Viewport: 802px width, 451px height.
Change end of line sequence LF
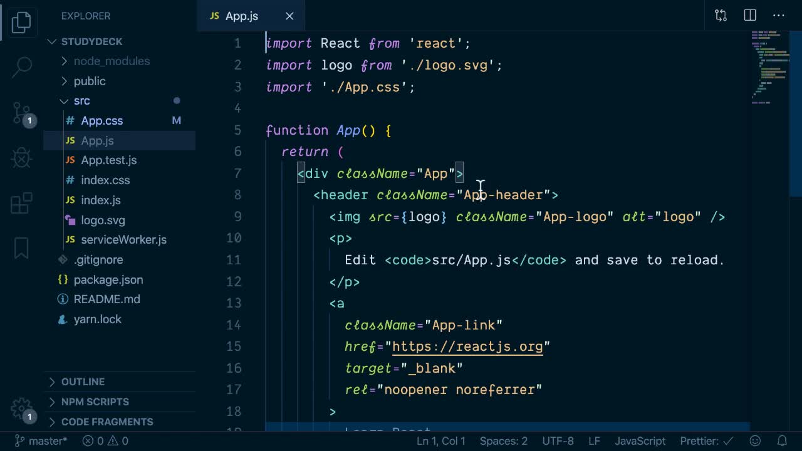point(594,441)
